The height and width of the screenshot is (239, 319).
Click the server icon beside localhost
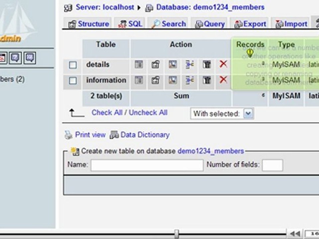pos(68,8)
